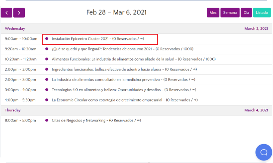Screen dimensions: 273x163
Task: Switch to Semana view
Action: [230, 13]
